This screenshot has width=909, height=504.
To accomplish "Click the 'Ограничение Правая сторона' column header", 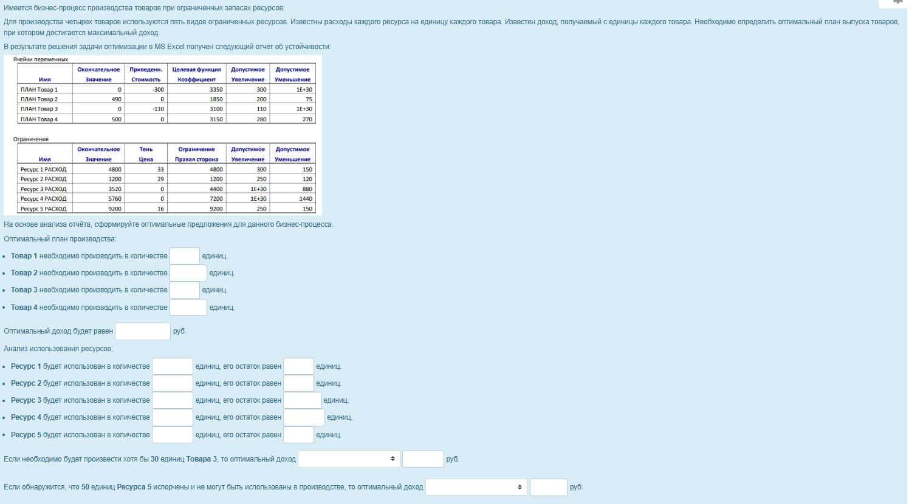I will pos(196,154).
